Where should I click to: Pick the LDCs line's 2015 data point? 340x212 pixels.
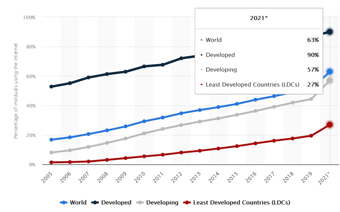click(237, 146)
